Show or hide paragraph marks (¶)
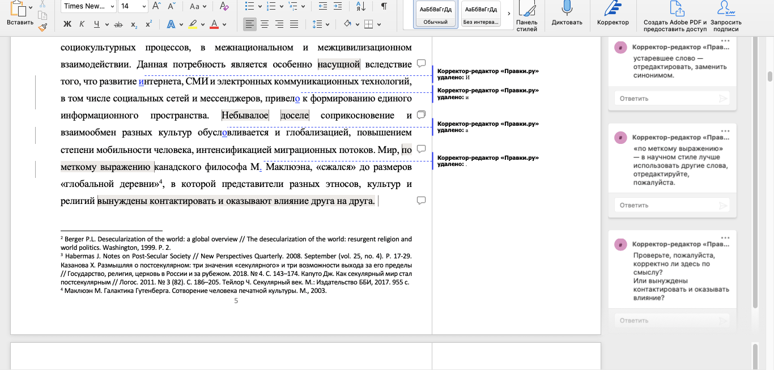Image resolution: width=774 pixels, height=370 pixels. click(x=384, y=6)
